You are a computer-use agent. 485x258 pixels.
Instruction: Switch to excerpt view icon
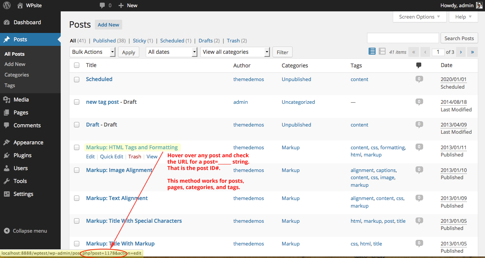point(382,52)
